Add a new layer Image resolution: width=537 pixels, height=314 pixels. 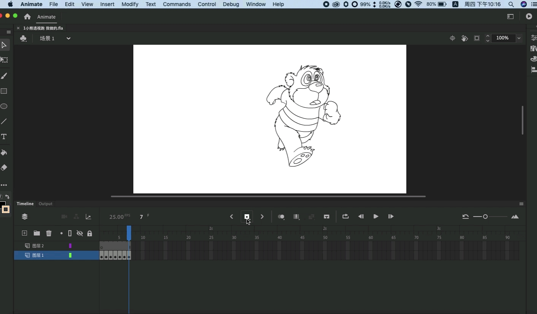[25, 233]
